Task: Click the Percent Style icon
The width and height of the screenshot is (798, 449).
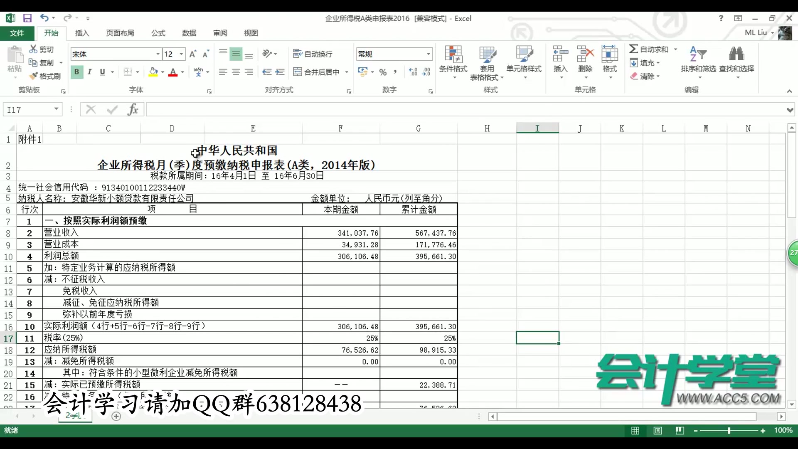Action: (x=383, y=72)
